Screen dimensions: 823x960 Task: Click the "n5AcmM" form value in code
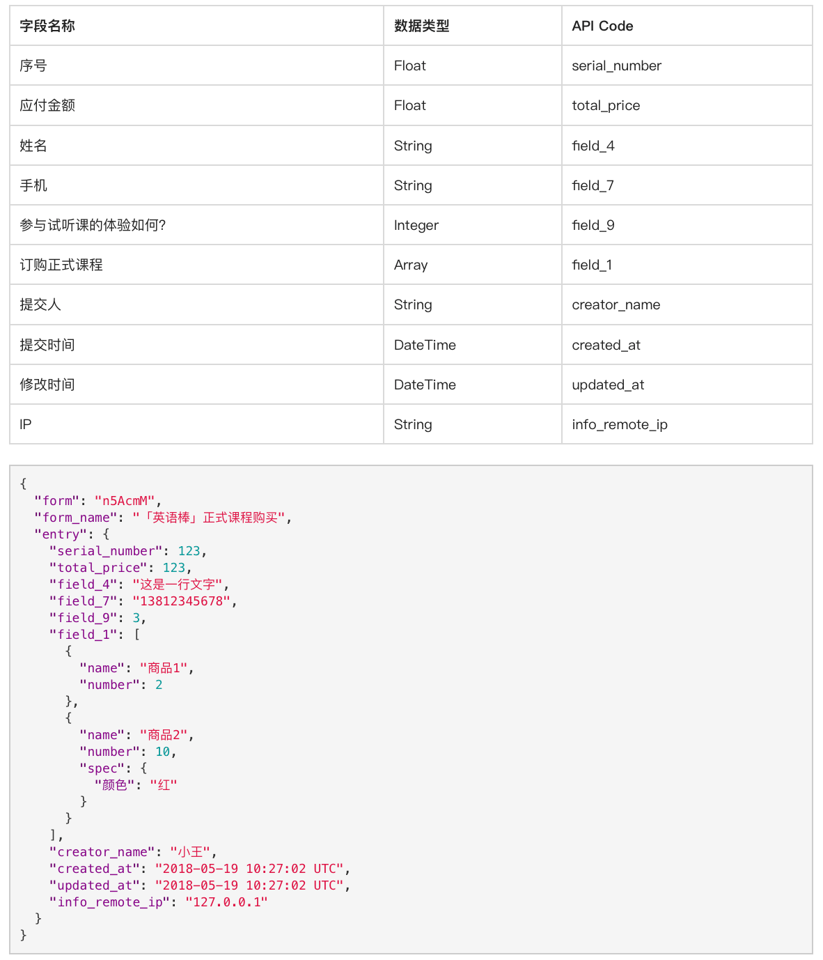125,501
